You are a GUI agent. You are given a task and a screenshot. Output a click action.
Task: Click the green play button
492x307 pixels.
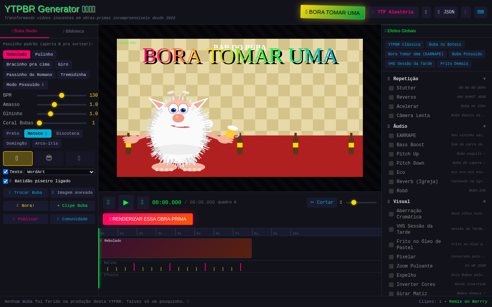126,203
